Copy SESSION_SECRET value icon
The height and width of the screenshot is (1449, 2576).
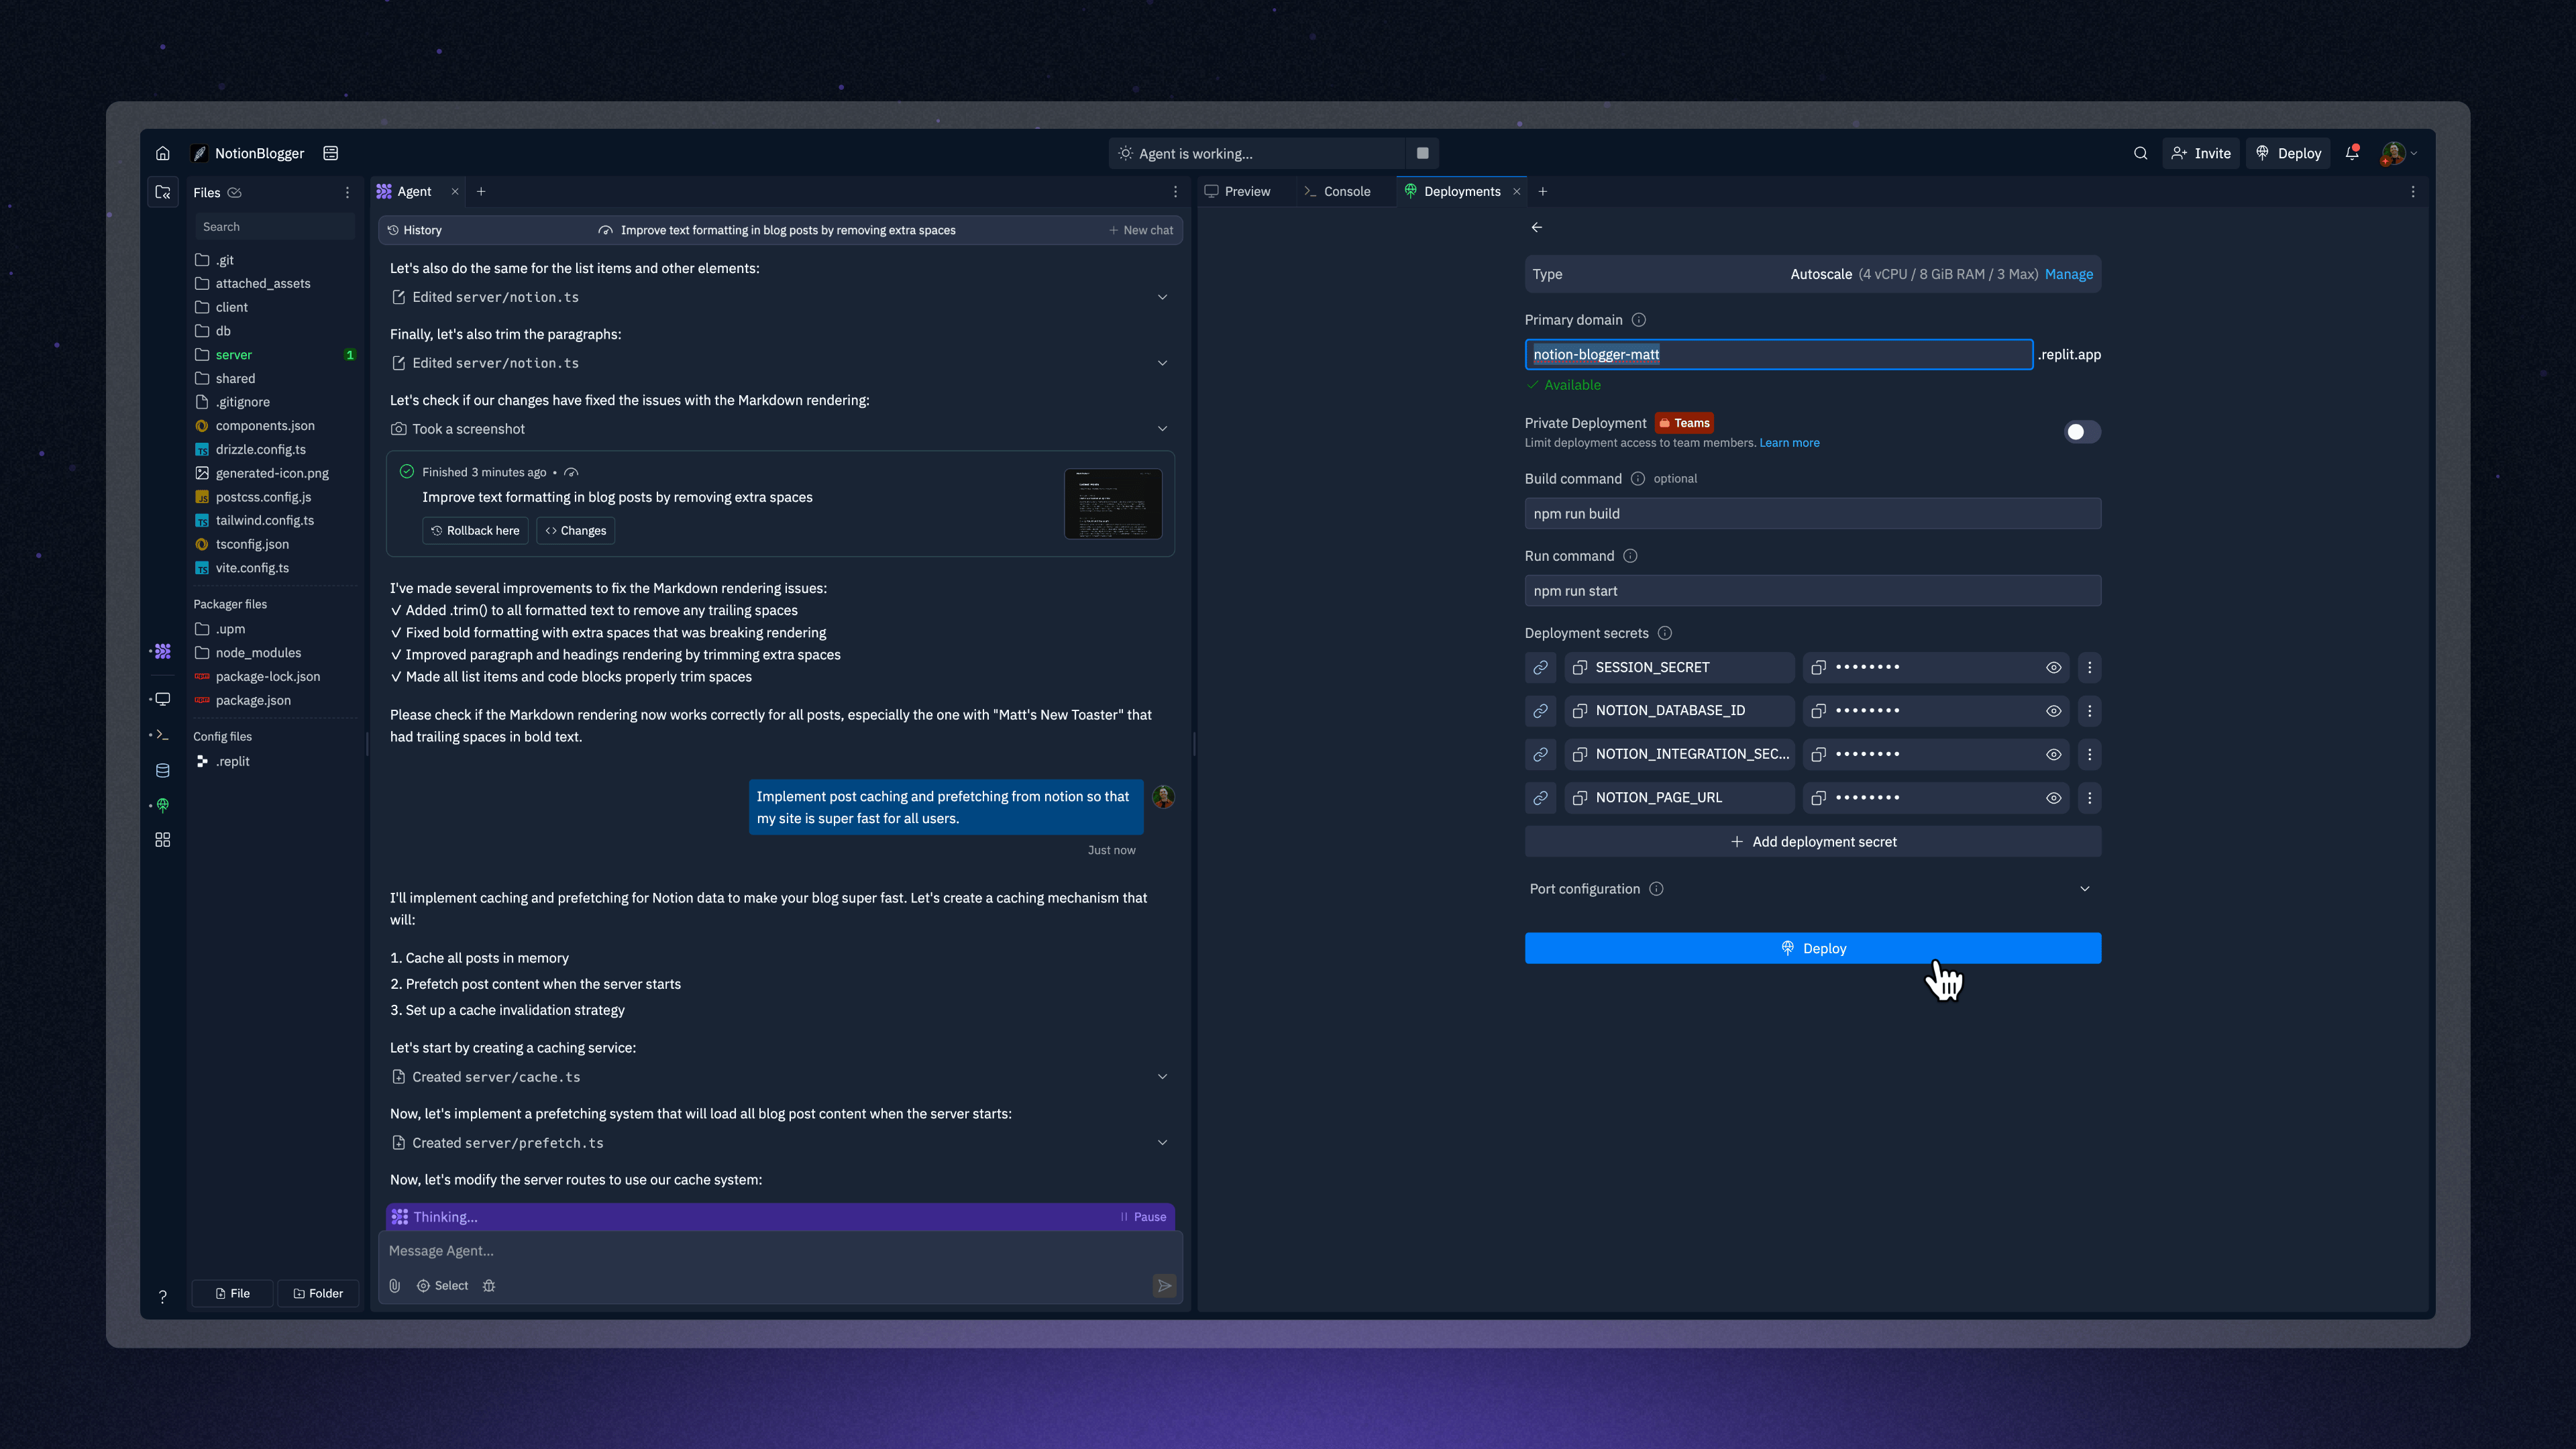[1818, 667]
